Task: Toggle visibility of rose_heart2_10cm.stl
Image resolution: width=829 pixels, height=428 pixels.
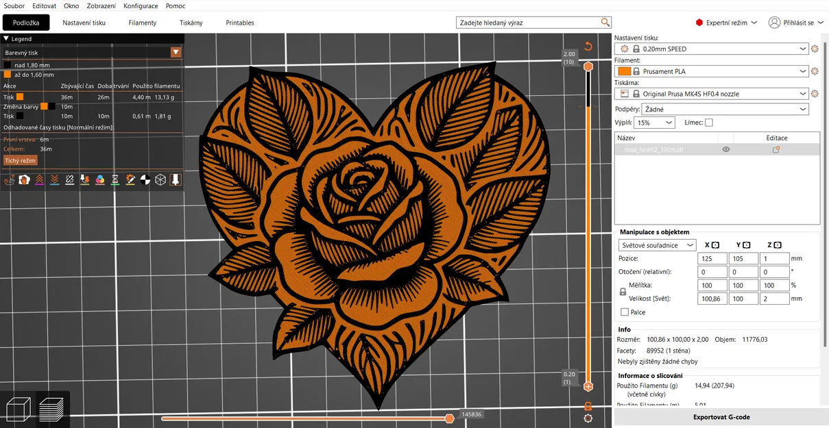Action: (725, 149)
